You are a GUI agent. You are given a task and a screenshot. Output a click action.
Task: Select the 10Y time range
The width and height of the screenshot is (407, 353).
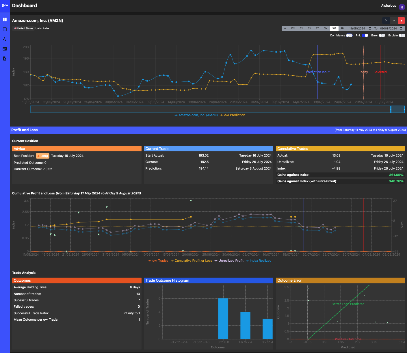coord(293,28)
